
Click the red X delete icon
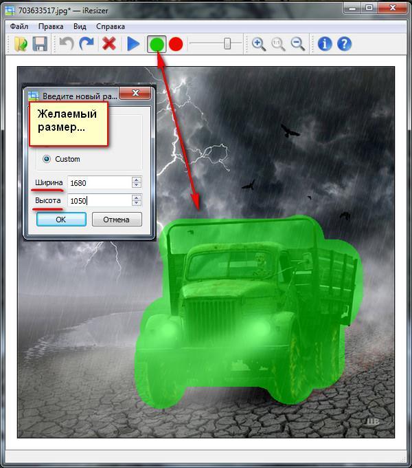pos(108,44)
